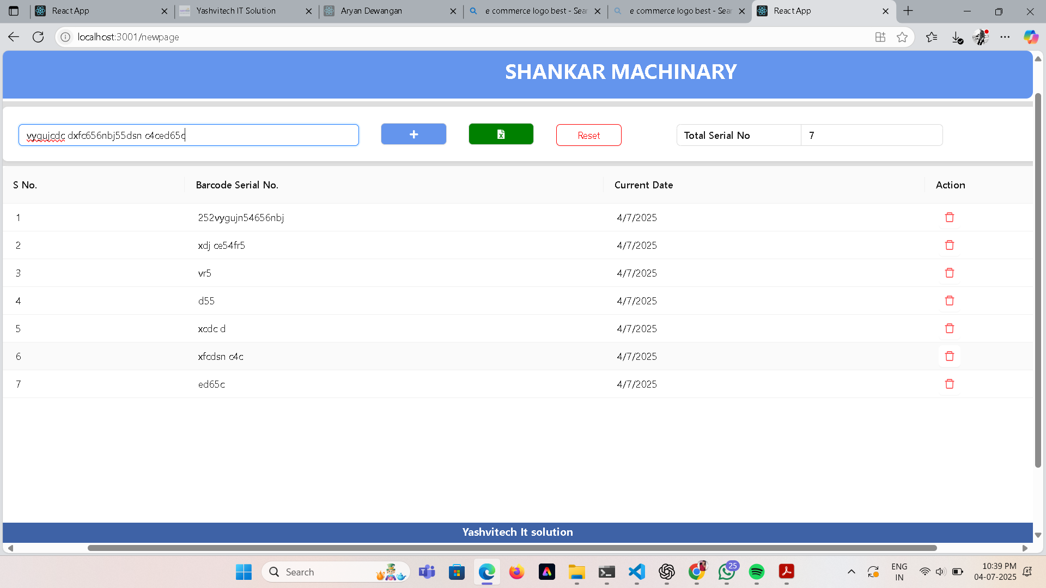Open Visual Studio Code from taskbar
1046x588 pixels.
coord(636,572)
